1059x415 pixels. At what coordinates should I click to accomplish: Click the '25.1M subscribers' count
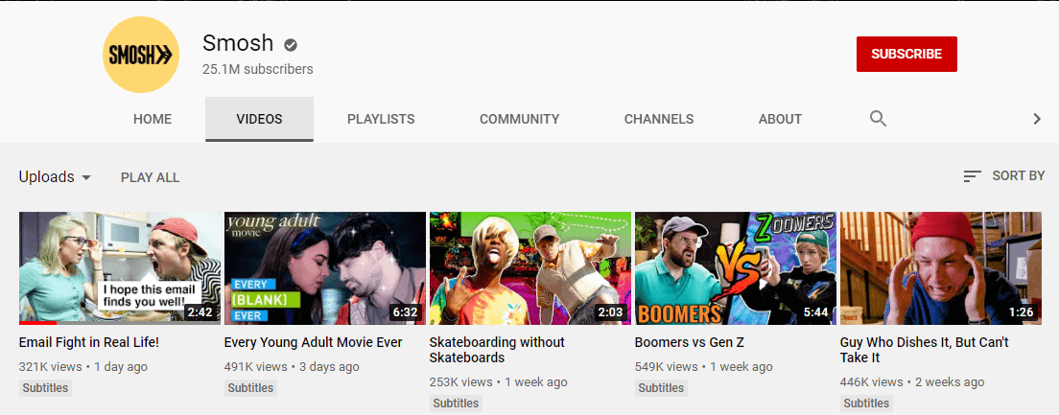pyautogui.click(x=258, y=69)
